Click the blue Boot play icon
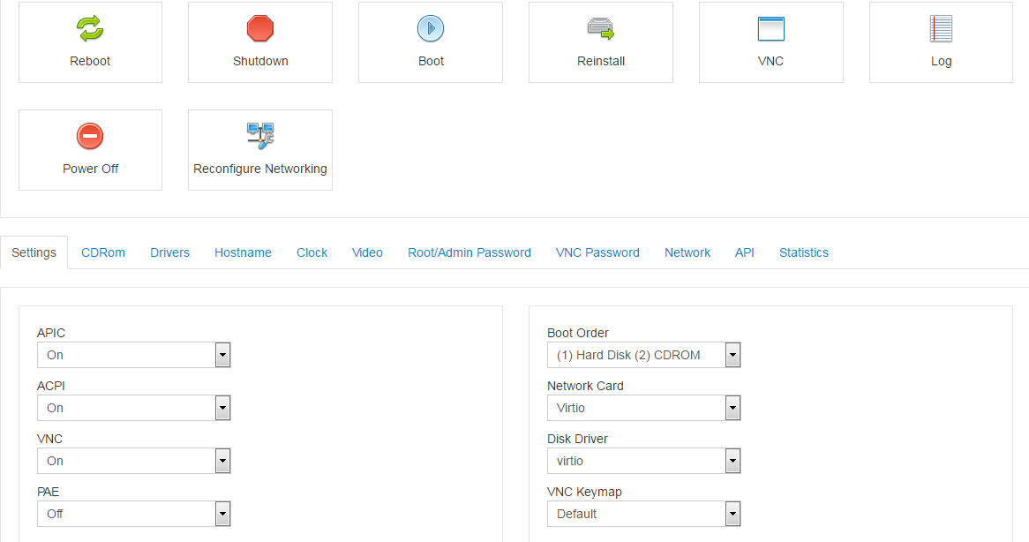 431,29
